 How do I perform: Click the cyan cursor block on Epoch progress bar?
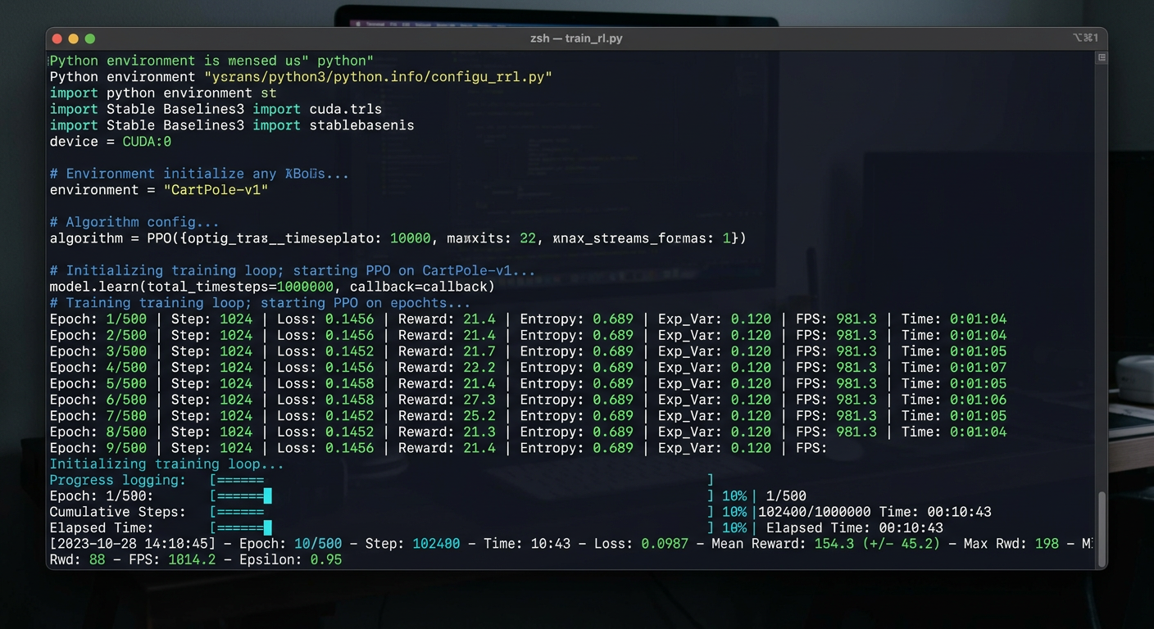tap(268, 496)
